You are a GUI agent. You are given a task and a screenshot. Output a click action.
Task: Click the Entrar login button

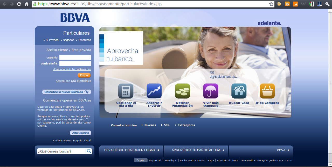tap(84, 75)
